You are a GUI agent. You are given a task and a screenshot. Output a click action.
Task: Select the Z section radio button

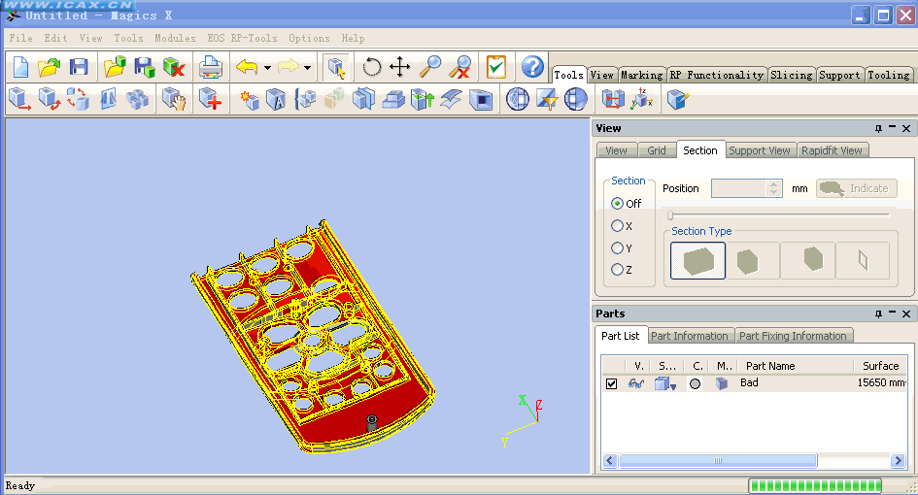(x=618, y=270)
